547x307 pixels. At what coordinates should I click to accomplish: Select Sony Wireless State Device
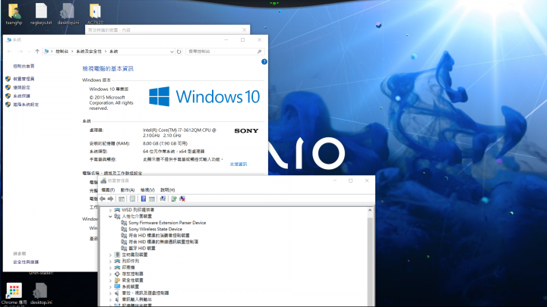pos(155,230)
